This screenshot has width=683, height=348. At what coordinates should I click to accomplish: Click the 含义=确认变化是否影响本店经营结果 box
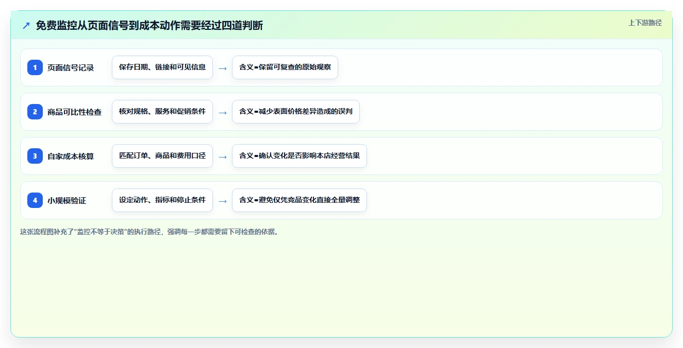tap(299, 156)
